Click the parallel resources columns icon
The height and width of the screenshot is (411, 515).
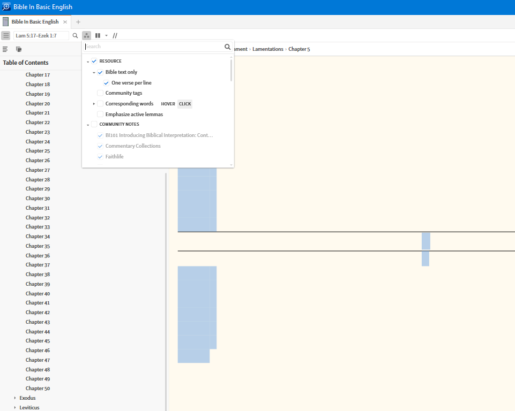(98, 35)
